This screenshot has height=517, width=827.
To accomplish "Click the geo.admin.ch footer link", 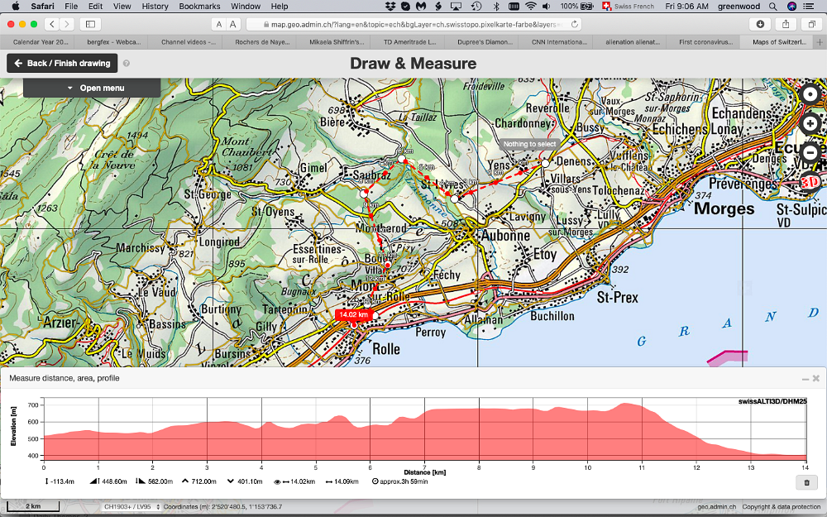I will [715, 506].
